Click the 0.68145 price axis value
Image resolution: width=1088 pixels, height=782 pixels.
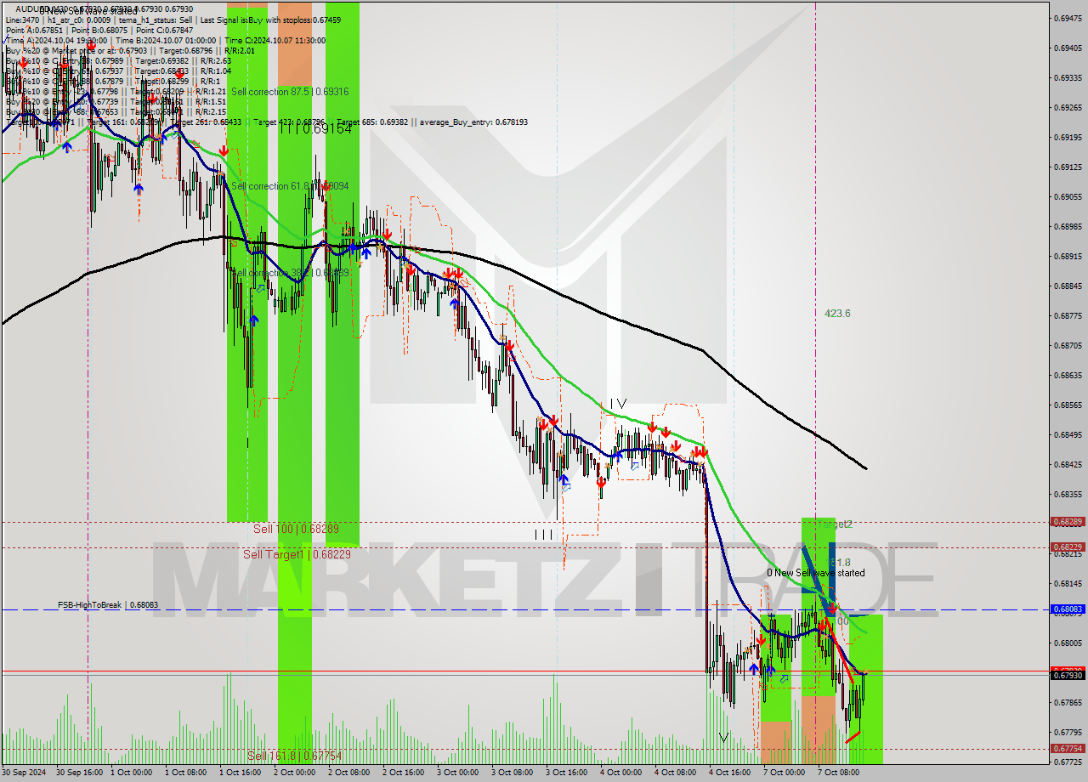(x=1068, y=583)
